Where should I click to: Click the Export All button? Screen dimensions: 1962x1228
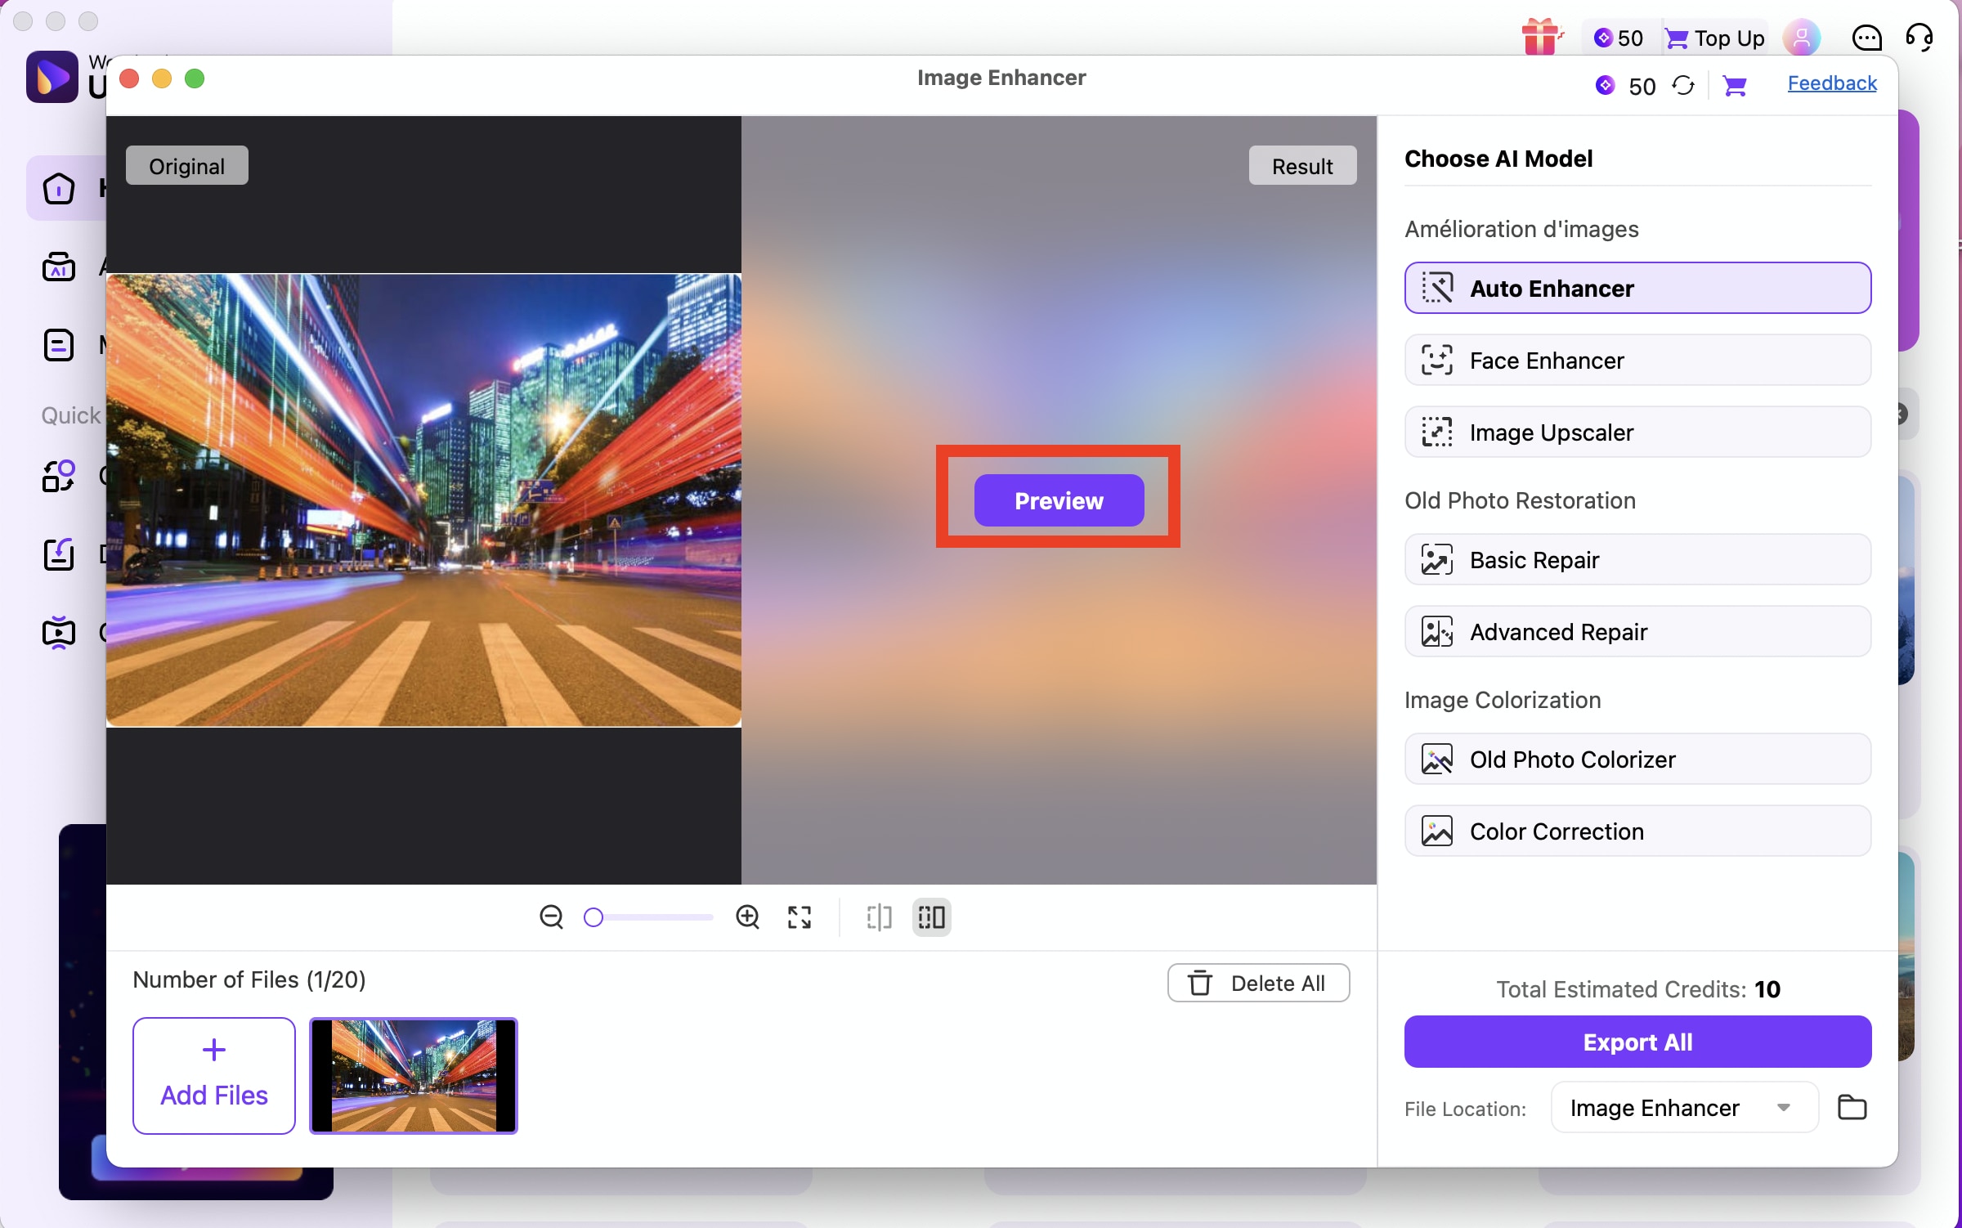point(1637,1042)
